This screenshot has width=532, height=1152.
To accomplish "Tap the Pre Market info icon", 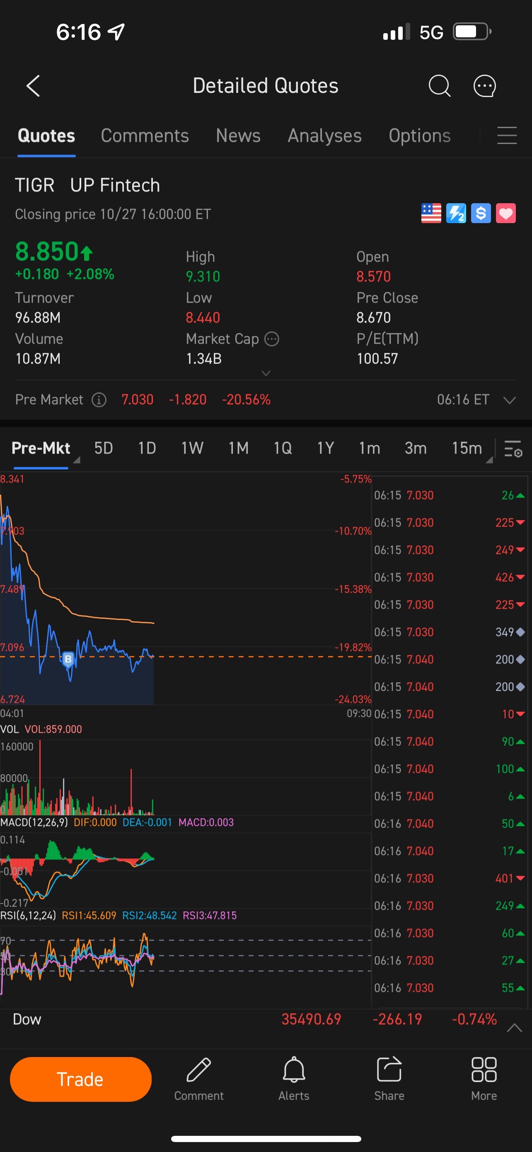I will pyautogui.click(x=99, y=399).
